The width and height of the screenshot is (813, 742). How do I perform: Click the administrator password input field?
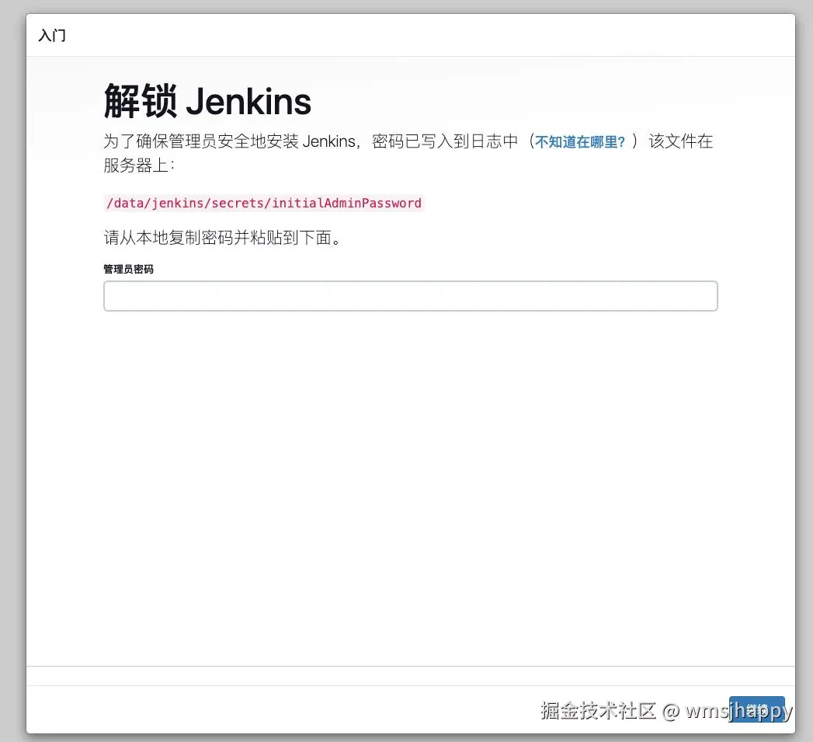click(x=410, y=296)
